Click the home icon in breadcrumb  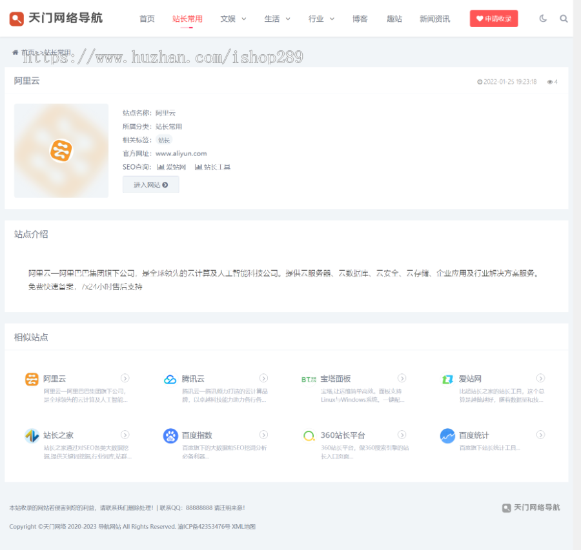[x=15, y=52]
